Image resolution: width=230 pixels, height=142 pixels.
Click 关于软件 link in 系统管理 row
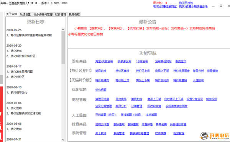pos(101,133)
